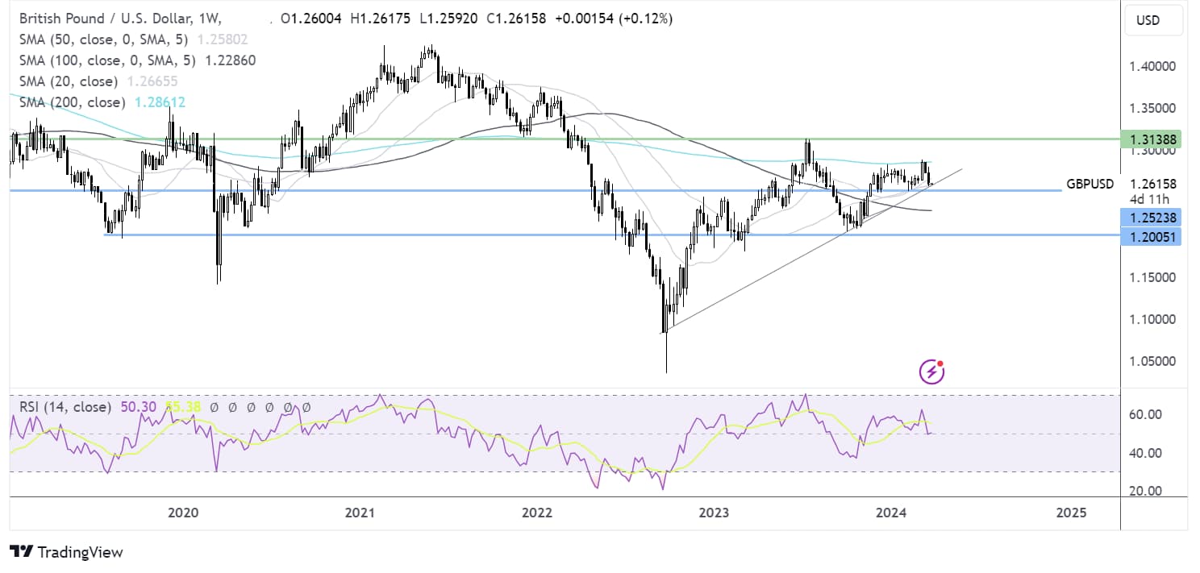Click the blue 1.25238 price scale label
The height and width of the screenshot is (573, 1200).
click(1153, 218)
